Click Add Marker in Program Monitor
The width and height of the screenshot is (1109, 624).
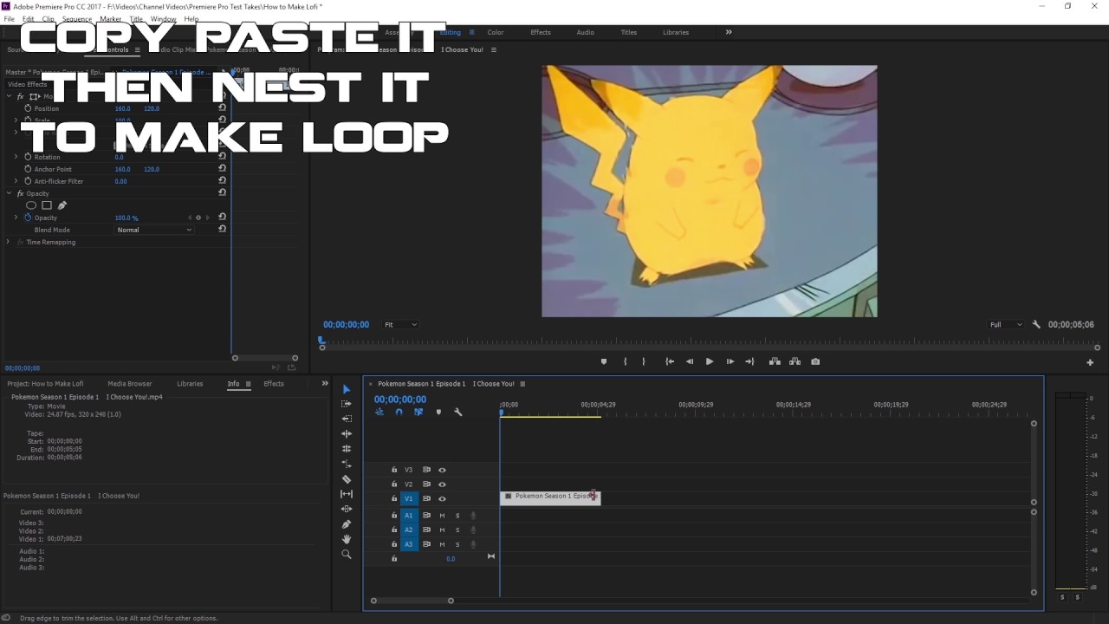(604, 361)
